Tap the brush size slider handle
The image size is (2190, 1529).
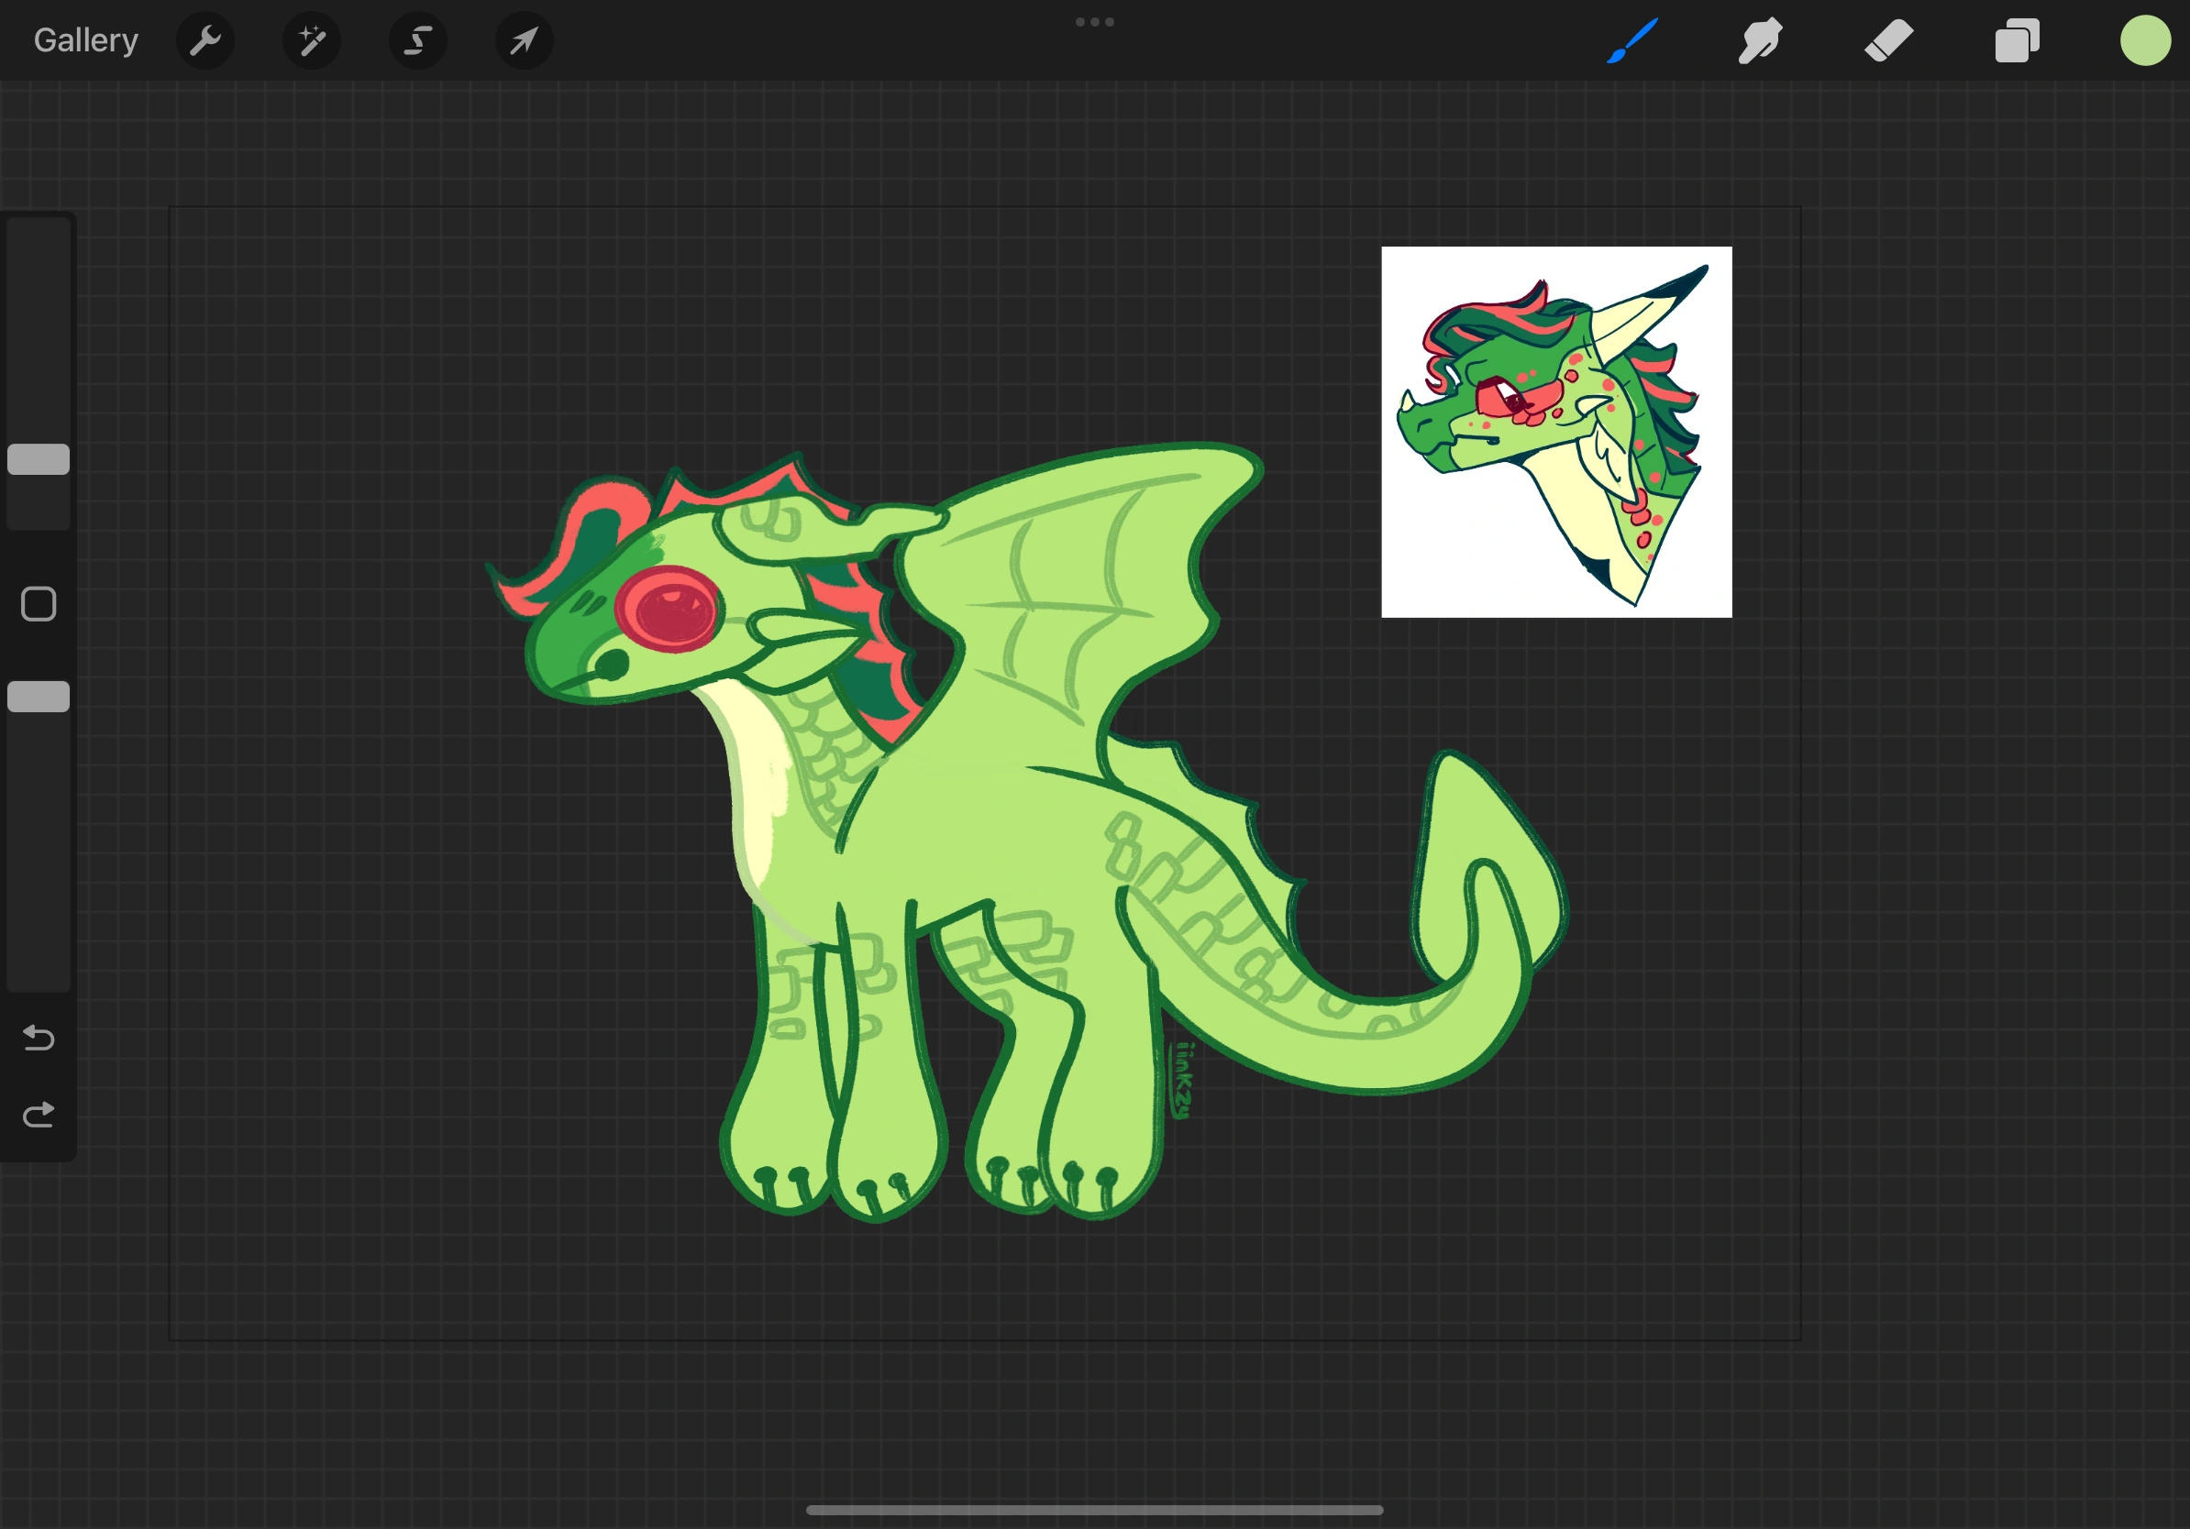point(39,460)
